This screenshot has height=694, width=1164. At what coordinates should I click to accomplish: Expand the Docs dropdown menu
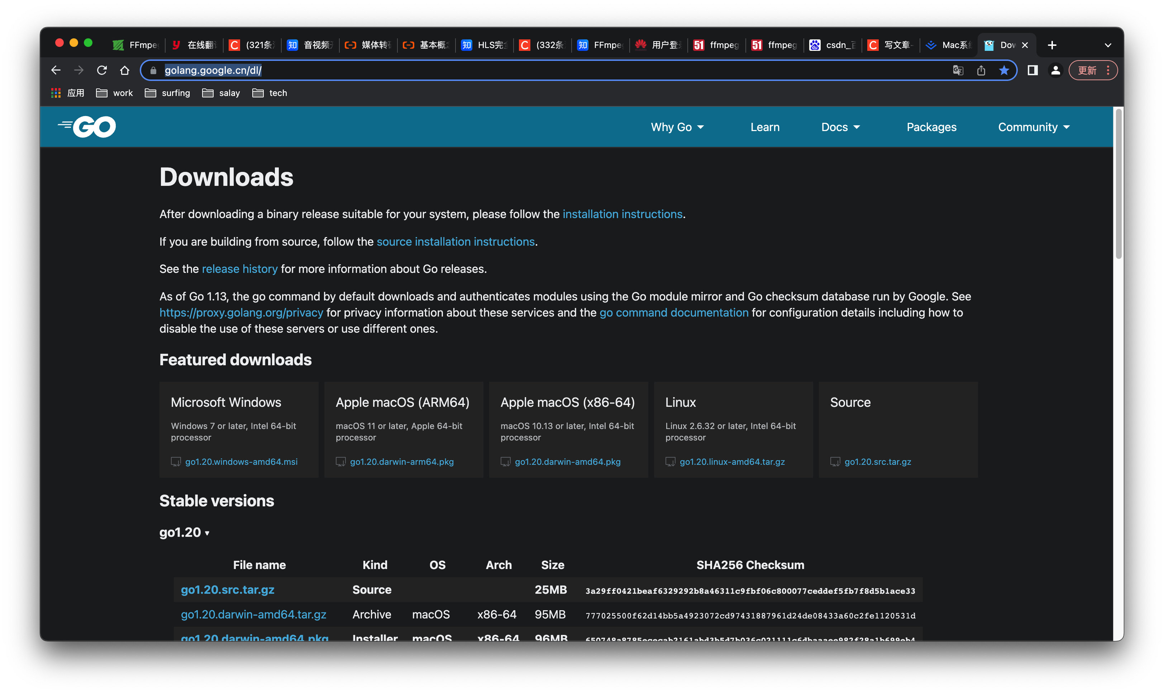click(x=840, y=127)
